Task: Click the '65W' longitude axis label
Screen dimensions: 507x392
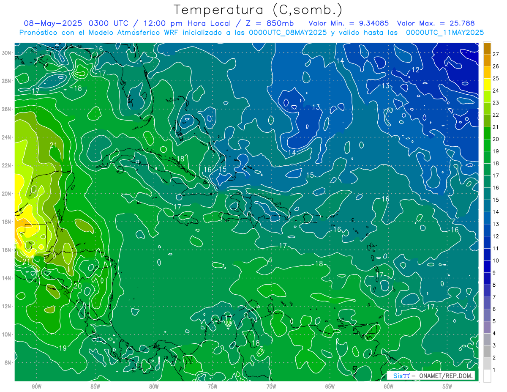Action: tap(330, 387)
